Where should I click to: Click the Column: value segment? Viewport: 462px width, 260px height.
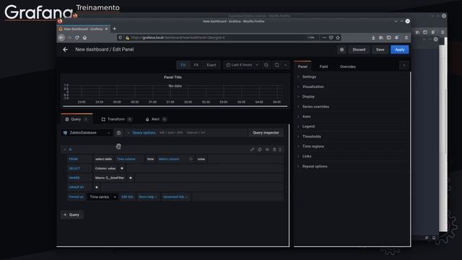[x=105, y=168]
